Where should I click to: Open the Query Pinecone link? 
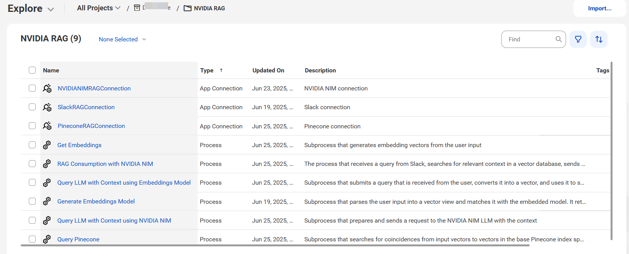point(78,239)
